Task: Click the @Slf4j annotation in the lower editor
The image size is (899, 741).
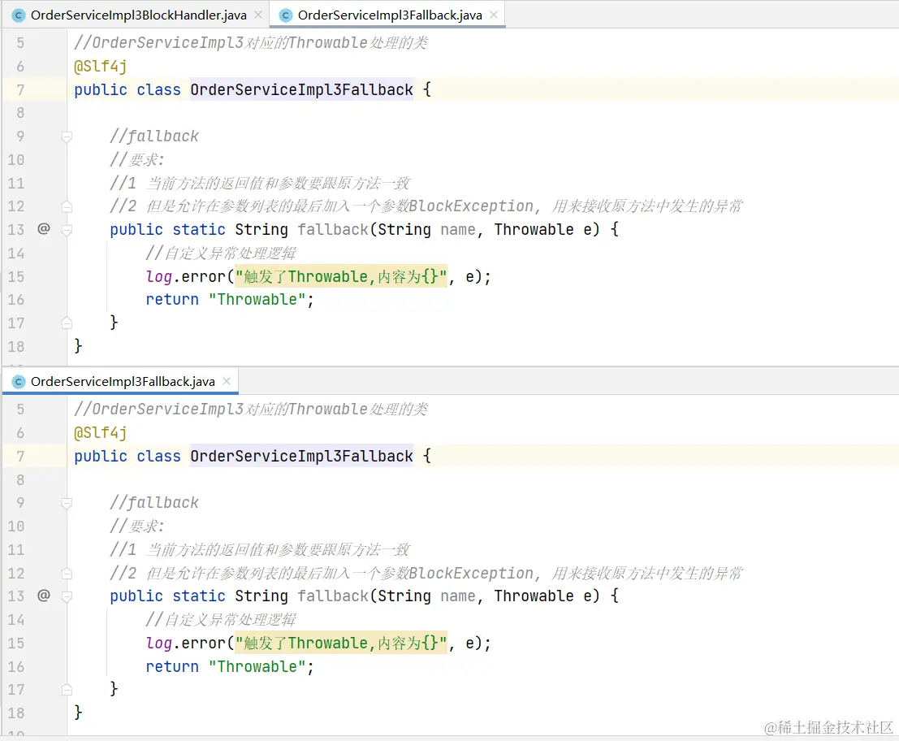Action: click(101, 433)
